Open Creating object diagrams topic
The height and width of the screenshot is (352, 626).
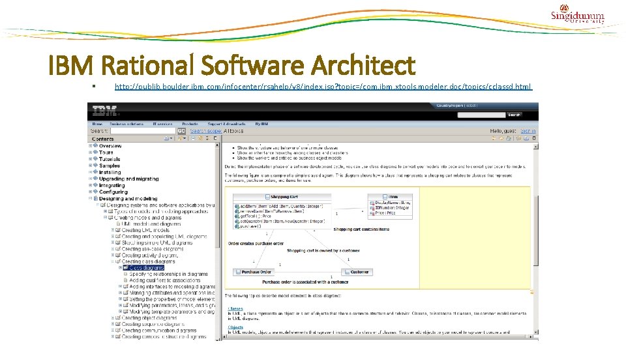[x=149, y=318]
